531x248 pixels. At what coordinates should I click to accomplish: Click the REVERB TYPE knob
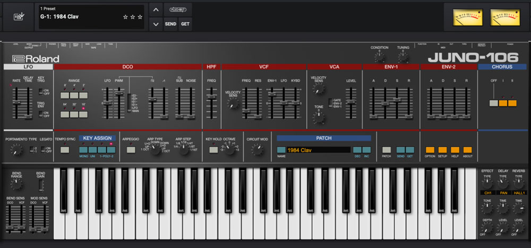point(518,183)
